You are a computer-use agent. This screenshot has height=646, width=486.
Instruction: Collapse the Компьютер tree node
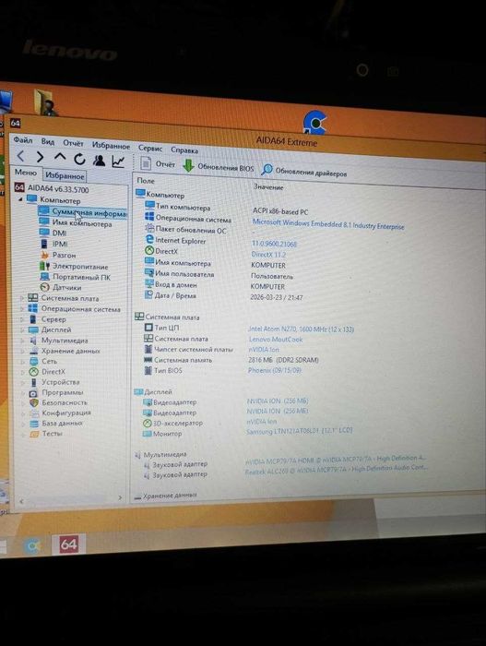(x=20, y=199)
